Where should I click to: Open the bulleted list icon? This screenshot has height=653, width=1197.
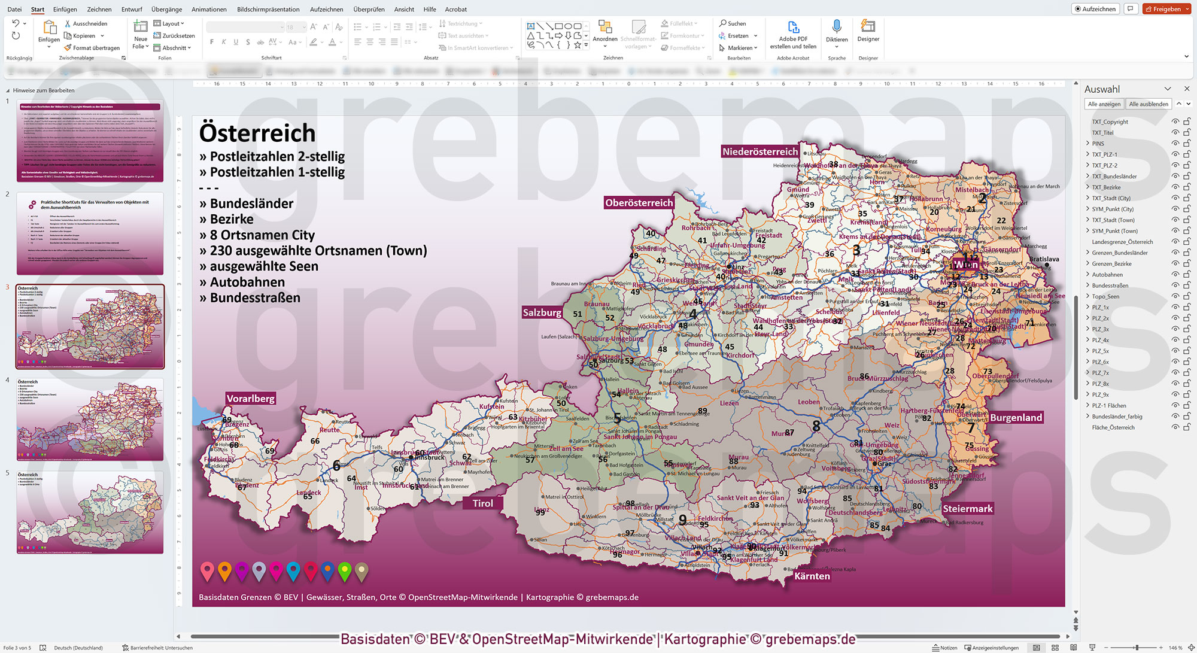pyautogui.click(x=357, y=26)
